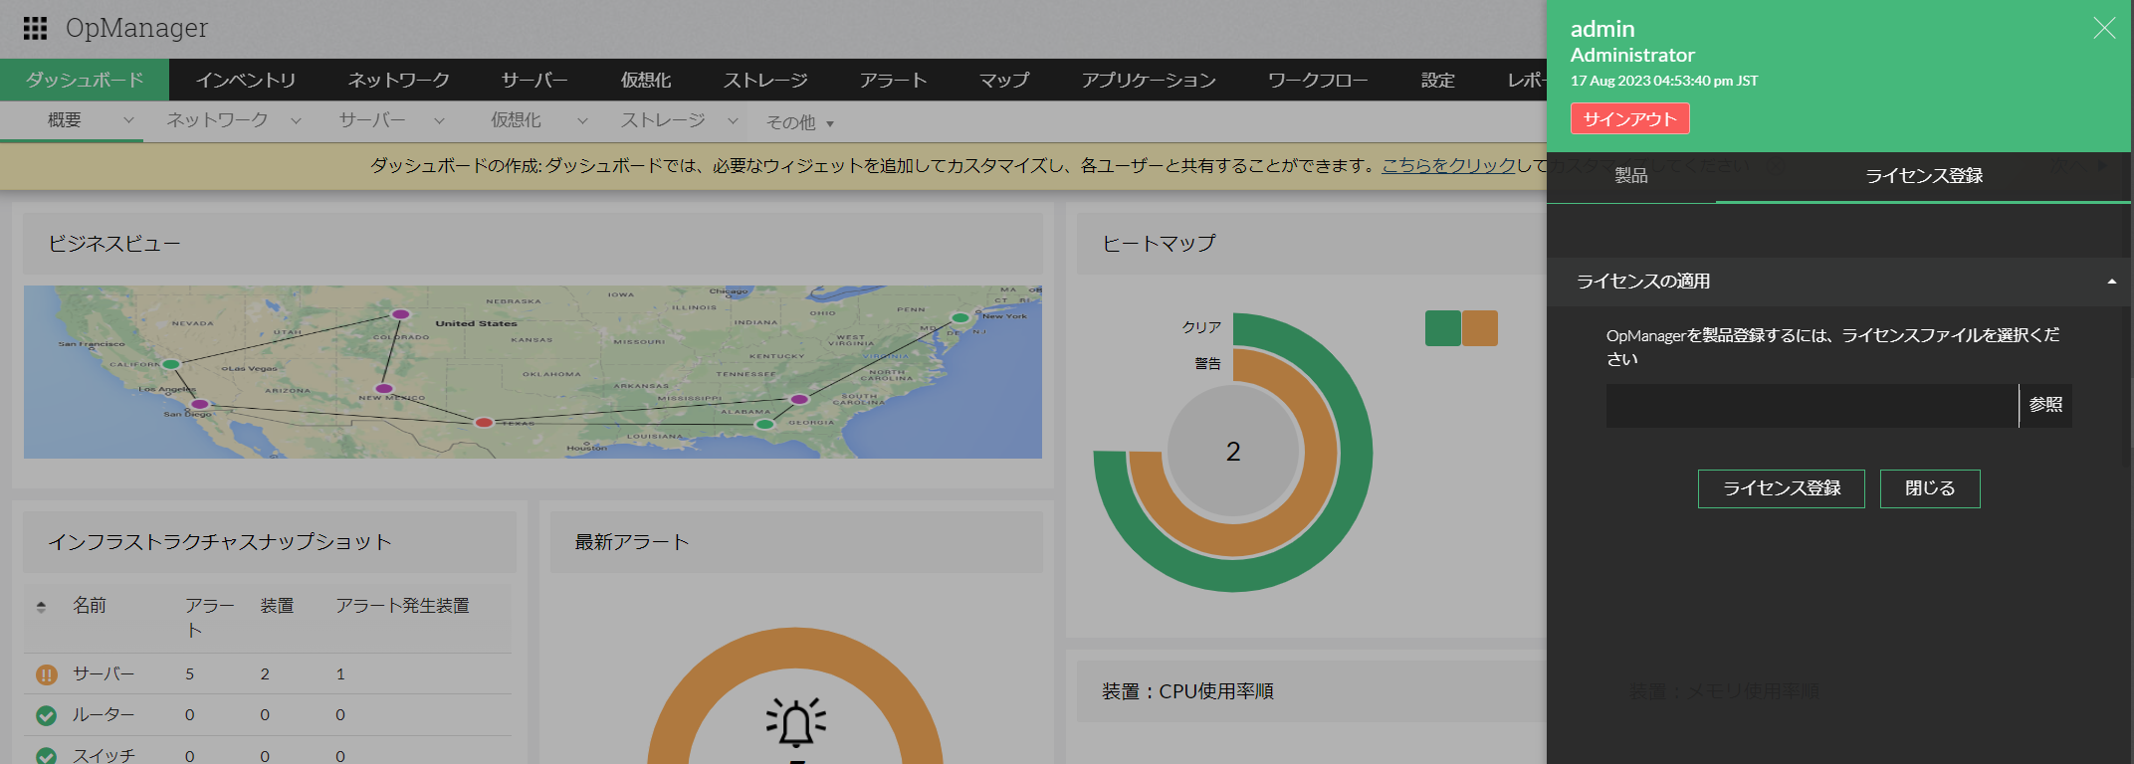Click the サインアウト button
Image resolution: width=2134 pixels, height=764 pixels.
(x=1629, y=118)
